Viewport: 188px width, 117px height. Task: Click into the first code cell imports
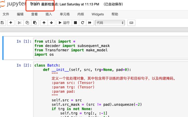[110, 48]
